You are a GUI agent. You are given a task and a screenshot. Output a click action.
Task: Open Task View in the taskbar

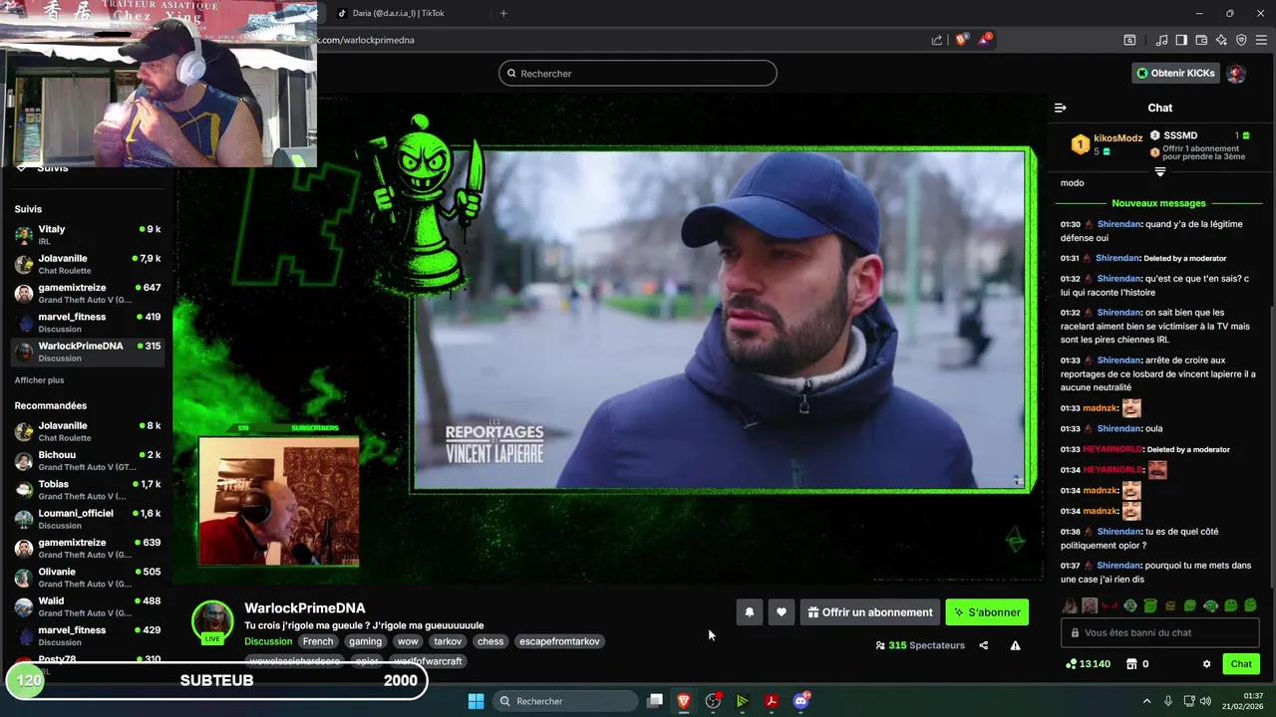click(x=655, y=701)
